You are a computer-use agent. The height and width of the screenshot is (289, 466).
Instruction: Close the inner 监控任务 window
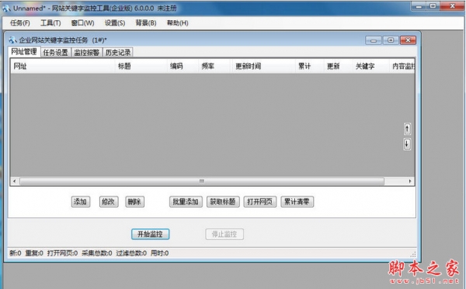point(408,40)
